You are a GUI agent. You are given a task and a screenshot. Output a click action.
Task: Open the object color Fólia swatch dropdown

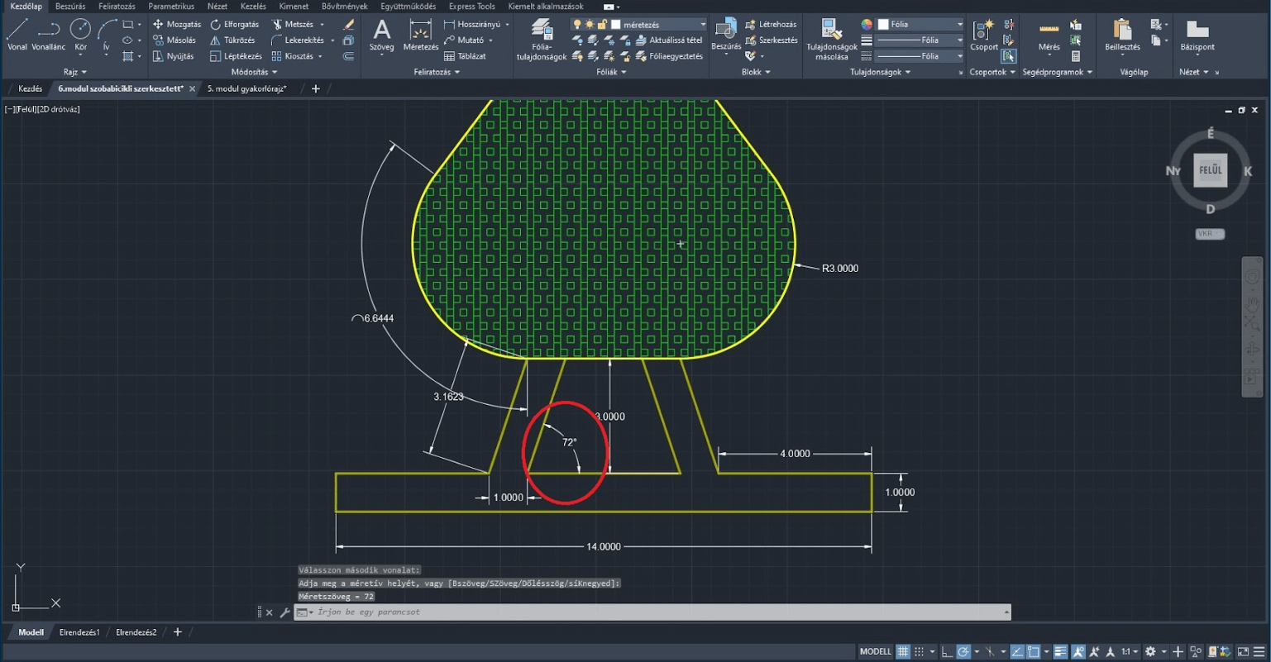click(920, 25)
